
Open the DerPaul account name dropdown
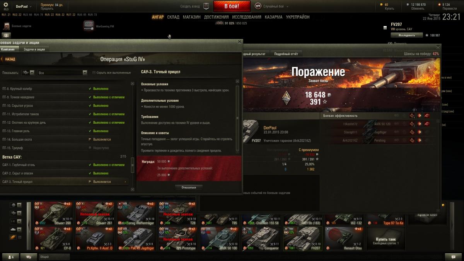pyautogui.click(x=24, y=7)
